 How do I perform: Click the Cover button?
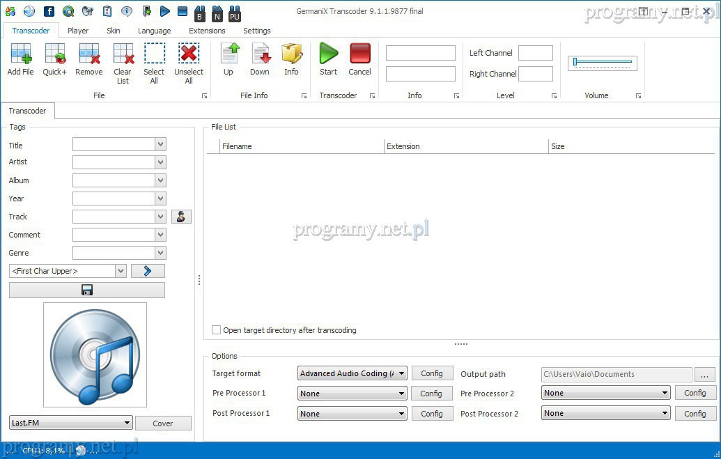[163, 423]
